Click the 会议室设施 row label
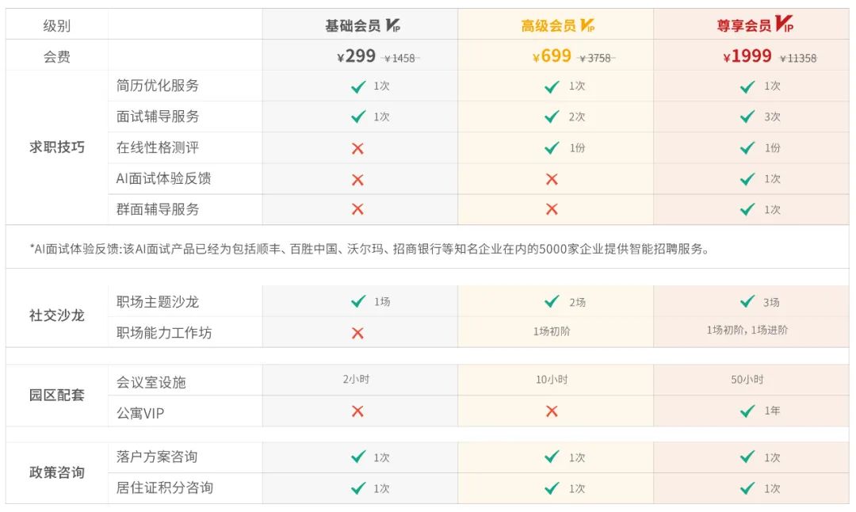This screenshot has width=856, height=512. tap(151, 382)
